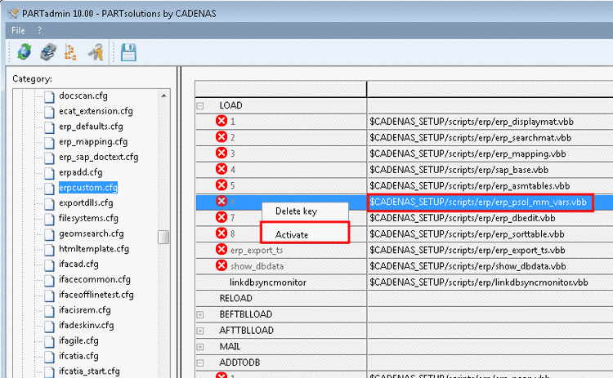Click the erp_export_ts.vbb path cell
The height and width of the screenshot is (378, 613).
click(x=490, y=250)
